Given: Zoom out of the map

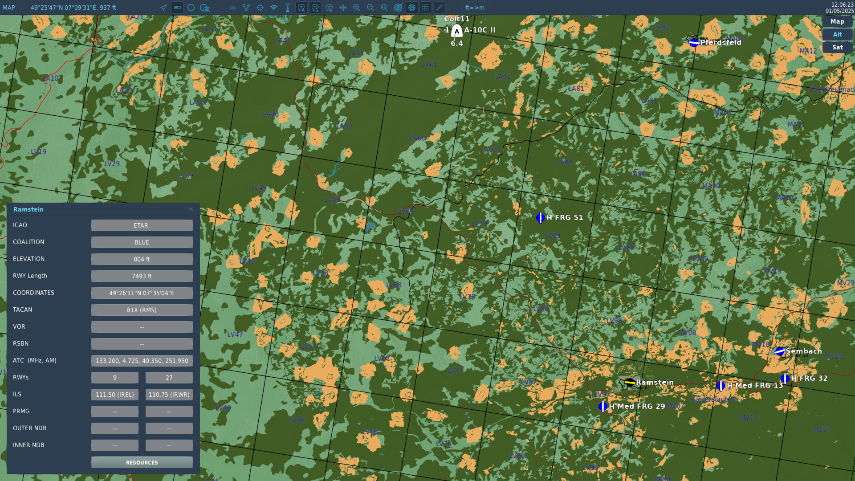Looking at the screenshot, I should [x=370, y=8].
